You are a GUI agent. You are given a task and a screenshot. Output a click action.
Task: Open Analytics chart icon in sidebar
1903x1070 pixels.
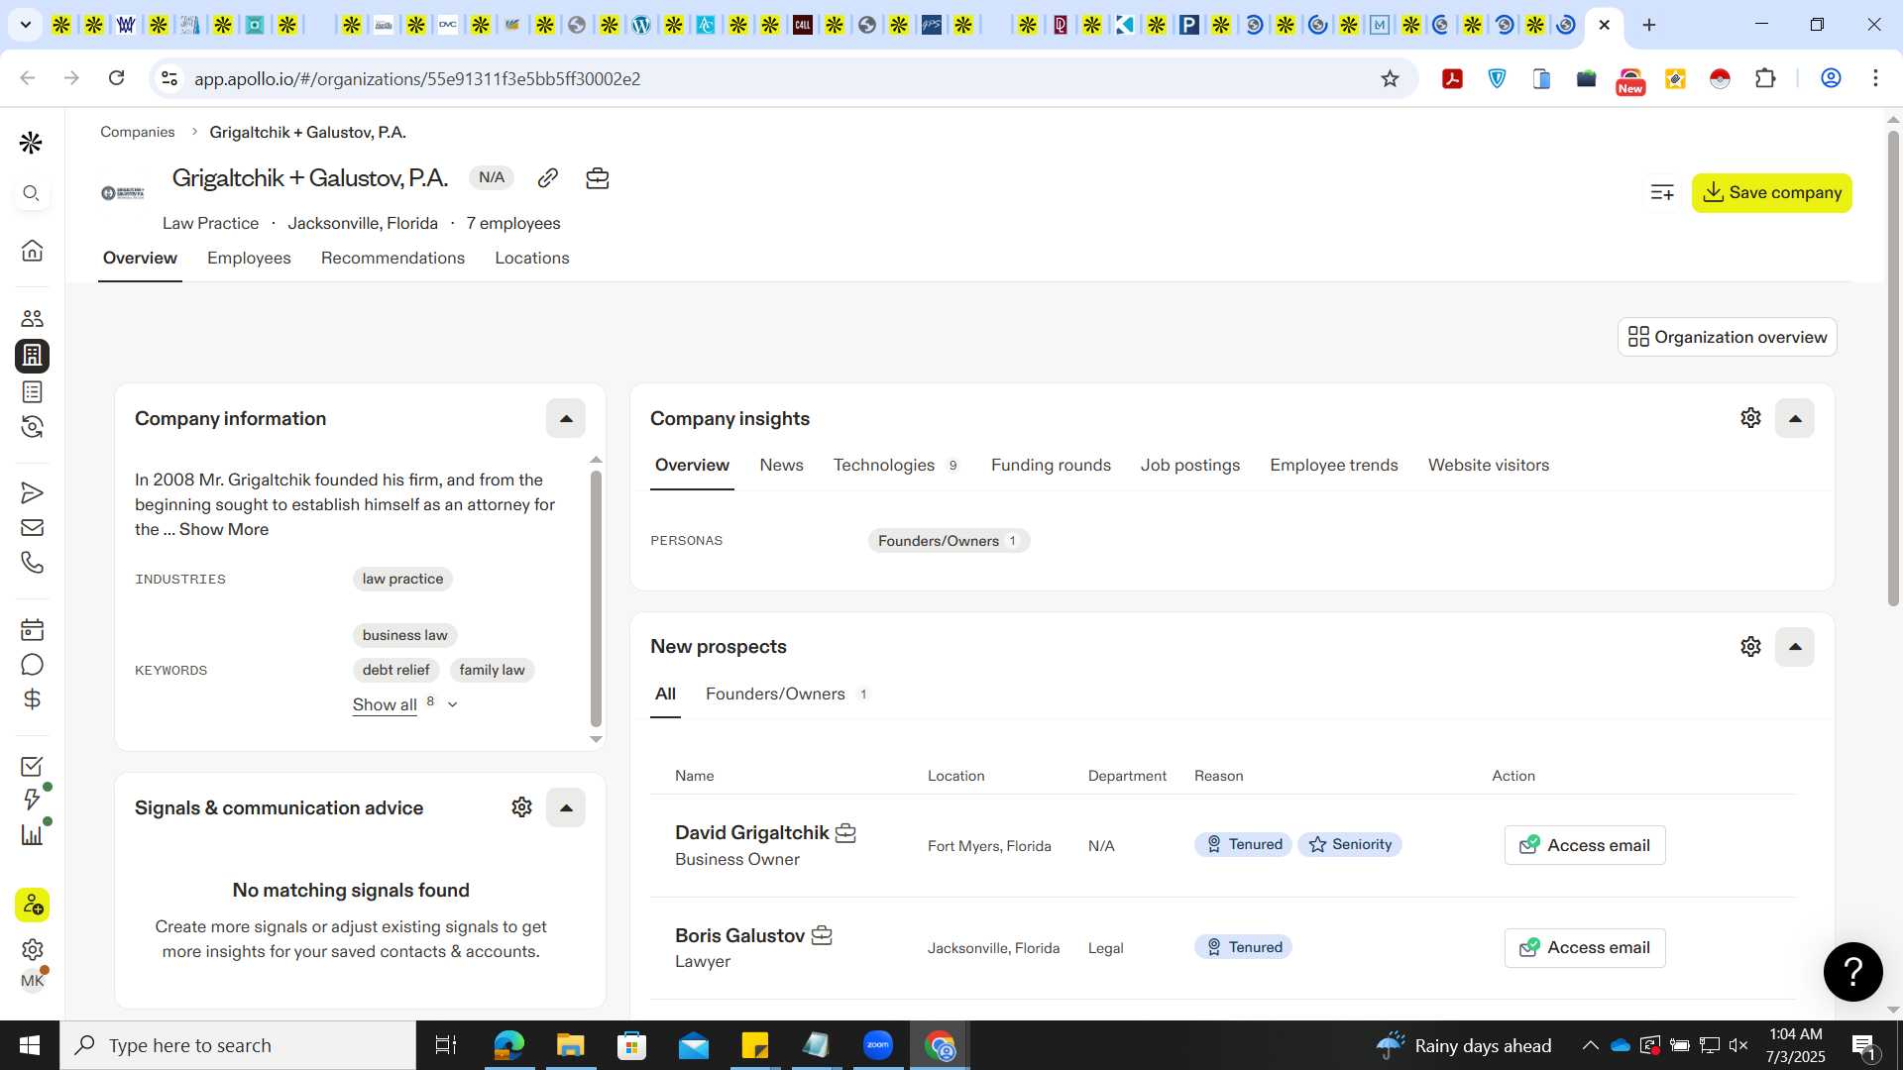click(32, 835)
